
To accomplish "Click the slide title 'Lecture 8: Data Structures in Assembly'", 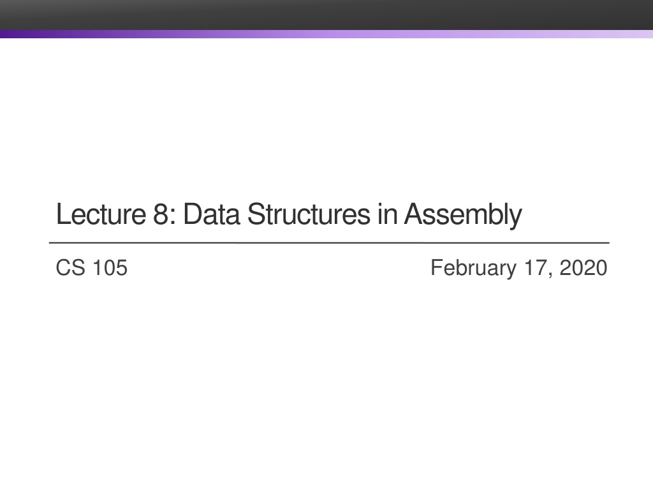I will pos(289,214).
